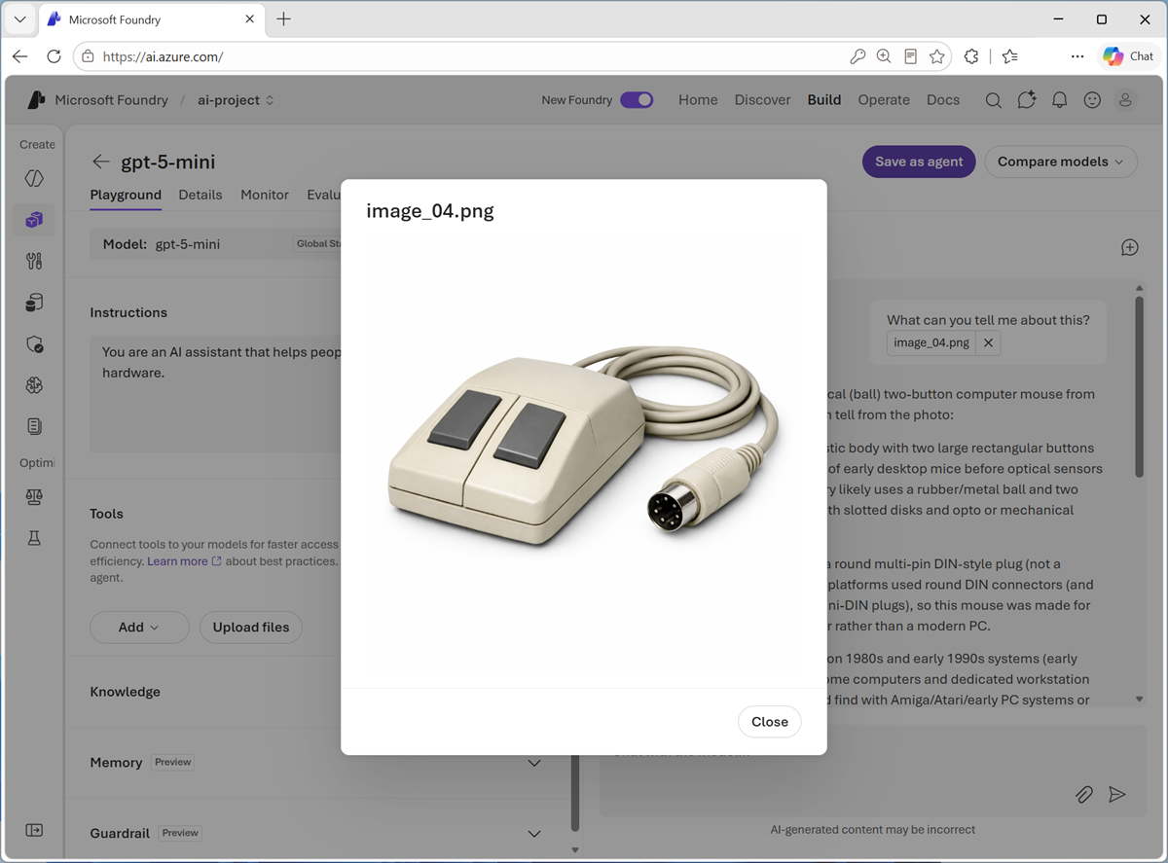Open the password key icon in address bar
The image size is (1168, 863).
[x=858, y=56]
